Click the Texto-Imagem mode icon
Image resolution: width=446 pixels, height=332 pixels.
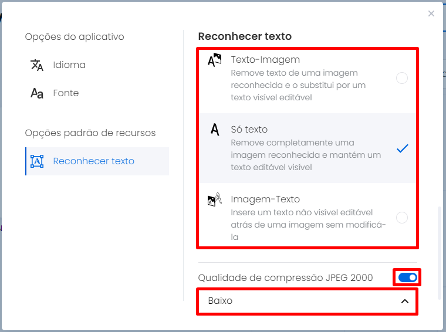[214, 60]
